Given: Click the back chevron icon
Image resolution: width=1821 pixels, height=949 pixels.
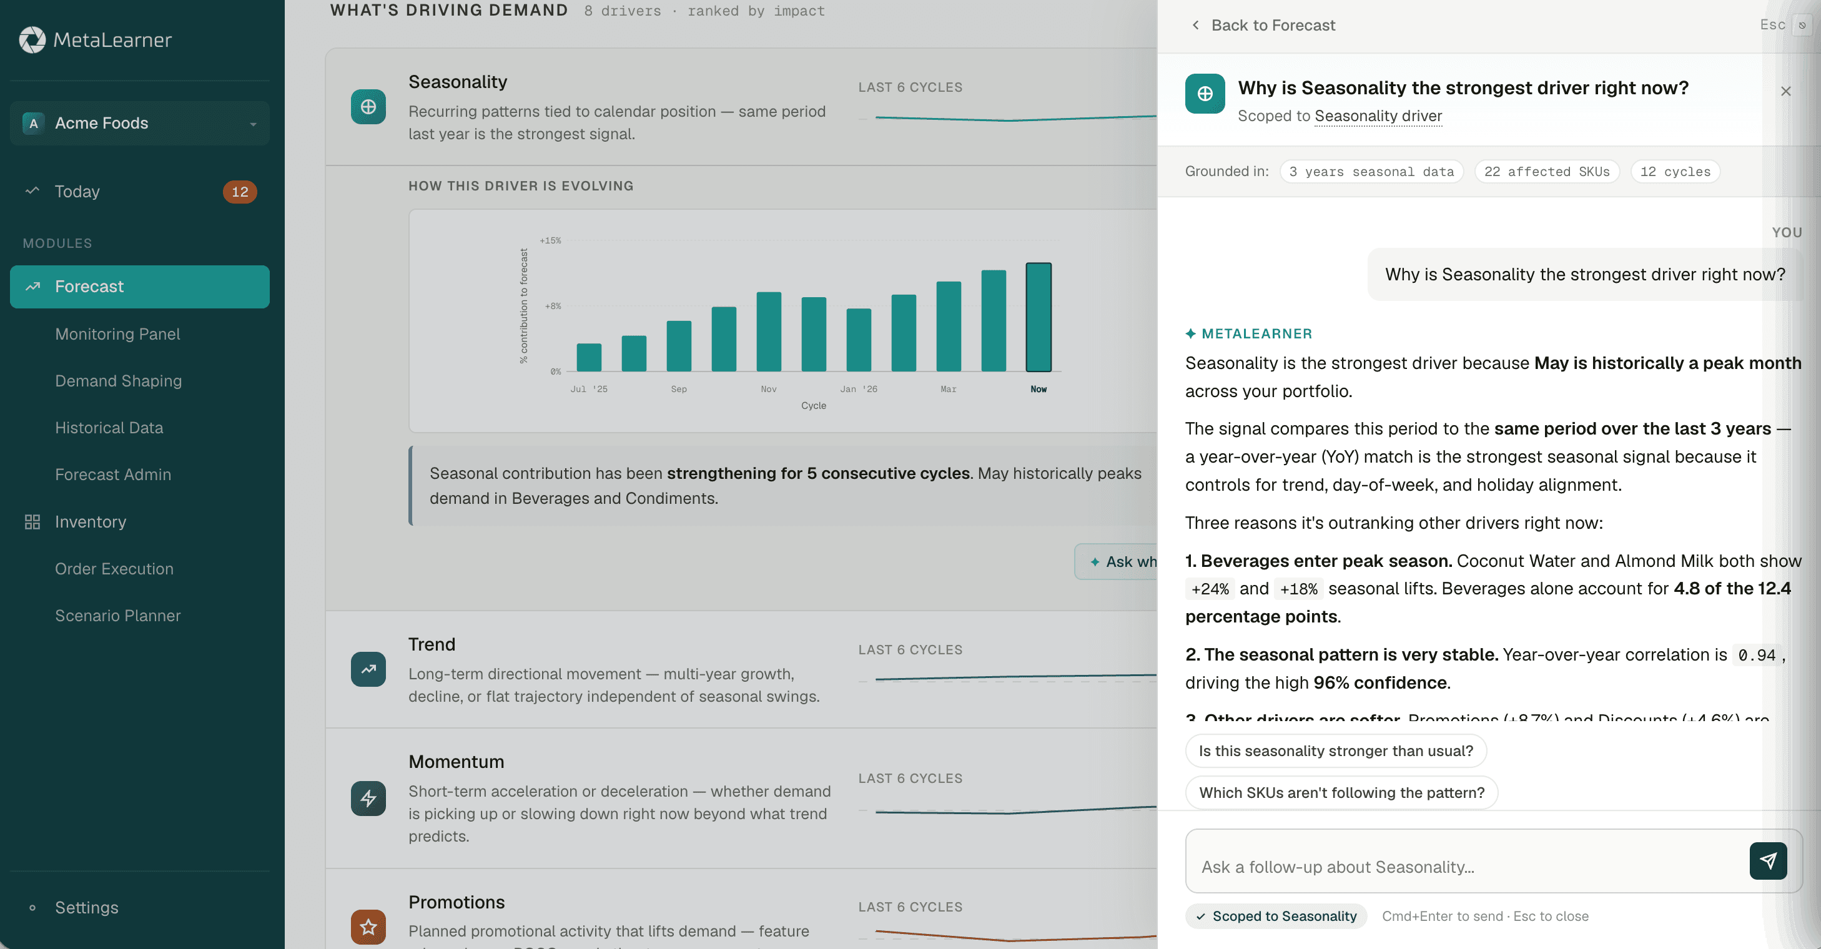Looking at the screenshot, I should click(x=1195, y=26).
